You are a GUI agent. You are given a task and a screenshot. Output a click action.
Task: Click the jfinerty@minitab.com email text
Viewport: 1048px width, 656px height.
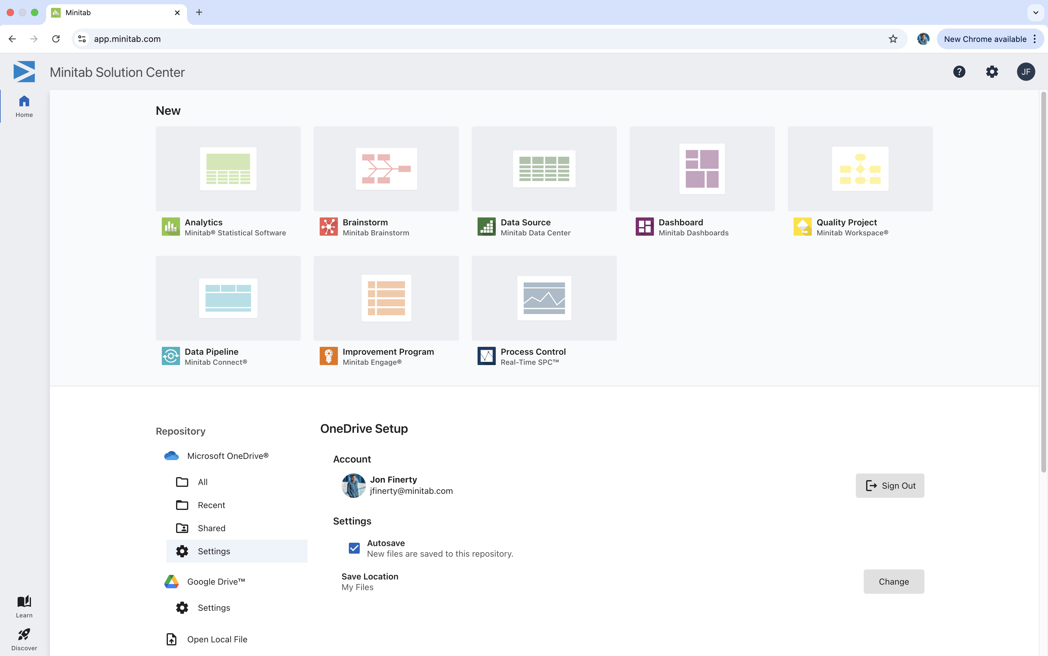coord(411,491)
